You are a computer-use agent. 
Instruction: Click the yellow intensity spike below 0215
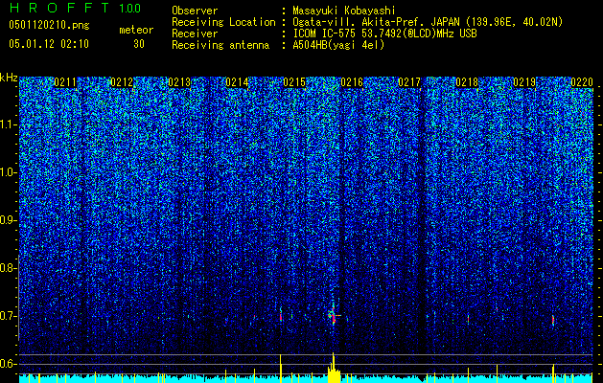coord(281,369)
